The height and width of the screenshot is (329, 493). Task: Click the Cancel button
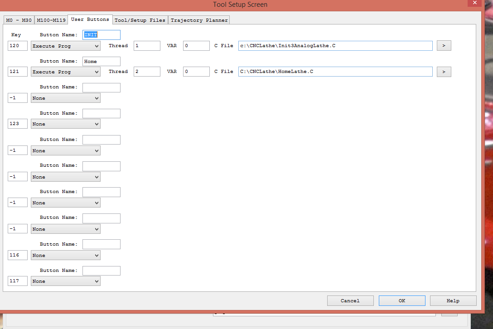click(350, 300)
